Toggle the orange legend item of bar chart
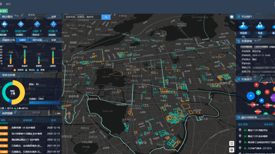The image size is (275, 154). click(18, 70)
